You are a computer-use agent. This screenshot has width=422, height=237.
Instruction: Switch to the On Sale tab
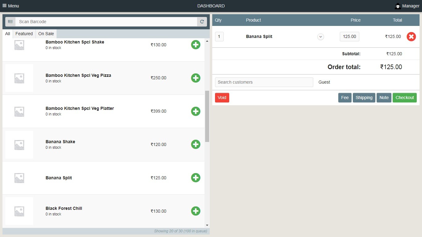click(46, 34)
